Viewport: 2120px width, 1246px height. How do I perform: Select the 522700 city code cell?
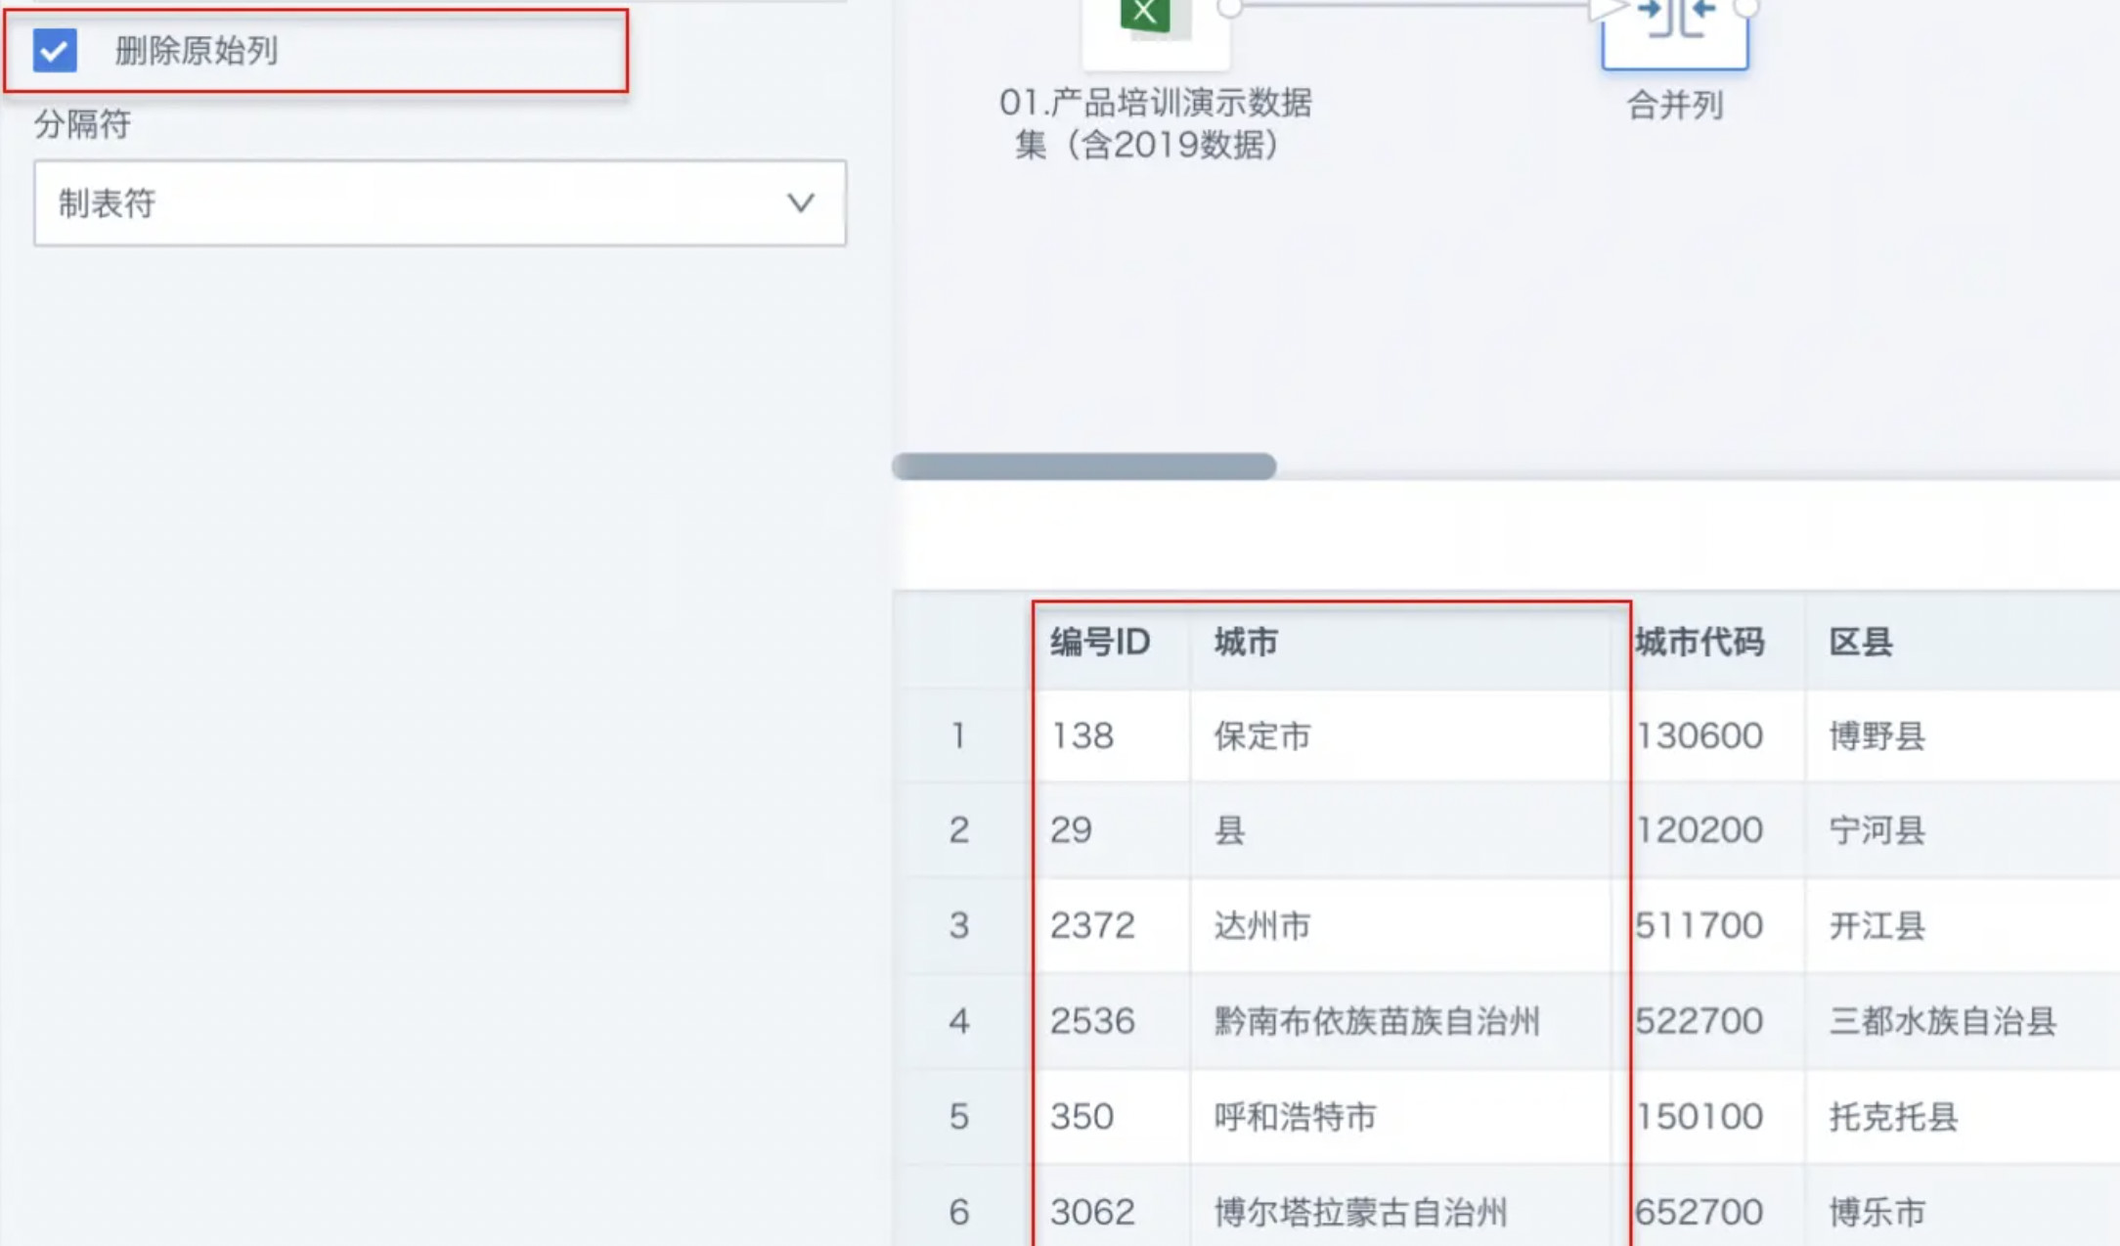pos(1707,1021)
